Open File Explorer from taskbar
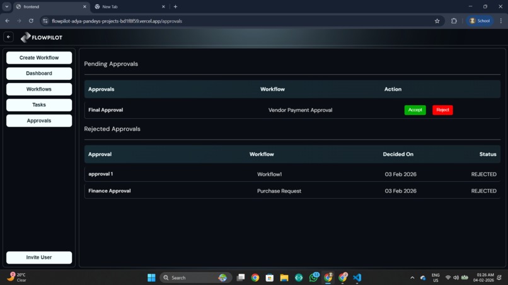508x285 pixels. pyautogui.click(x=284, y=277)
